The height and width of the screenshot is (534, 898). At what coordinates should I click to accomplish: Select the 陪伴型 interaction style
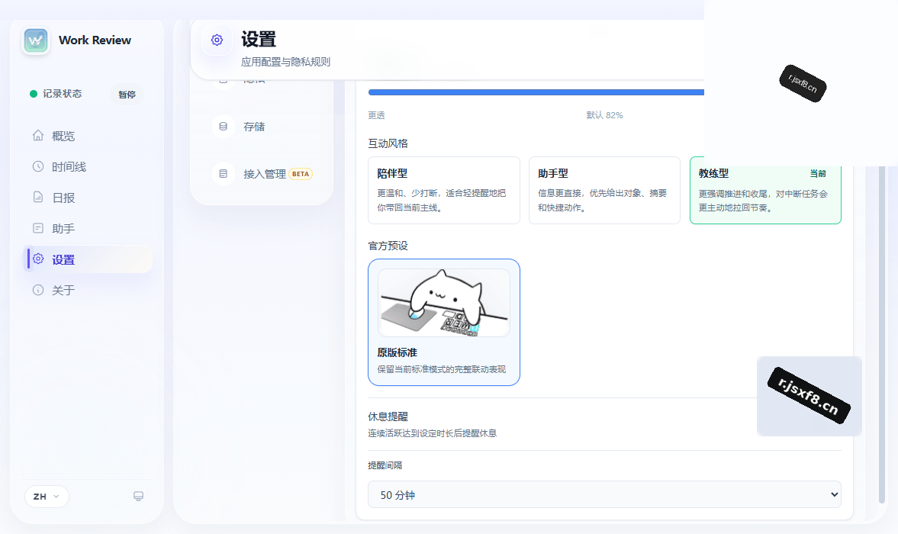[x=444, y=190]
